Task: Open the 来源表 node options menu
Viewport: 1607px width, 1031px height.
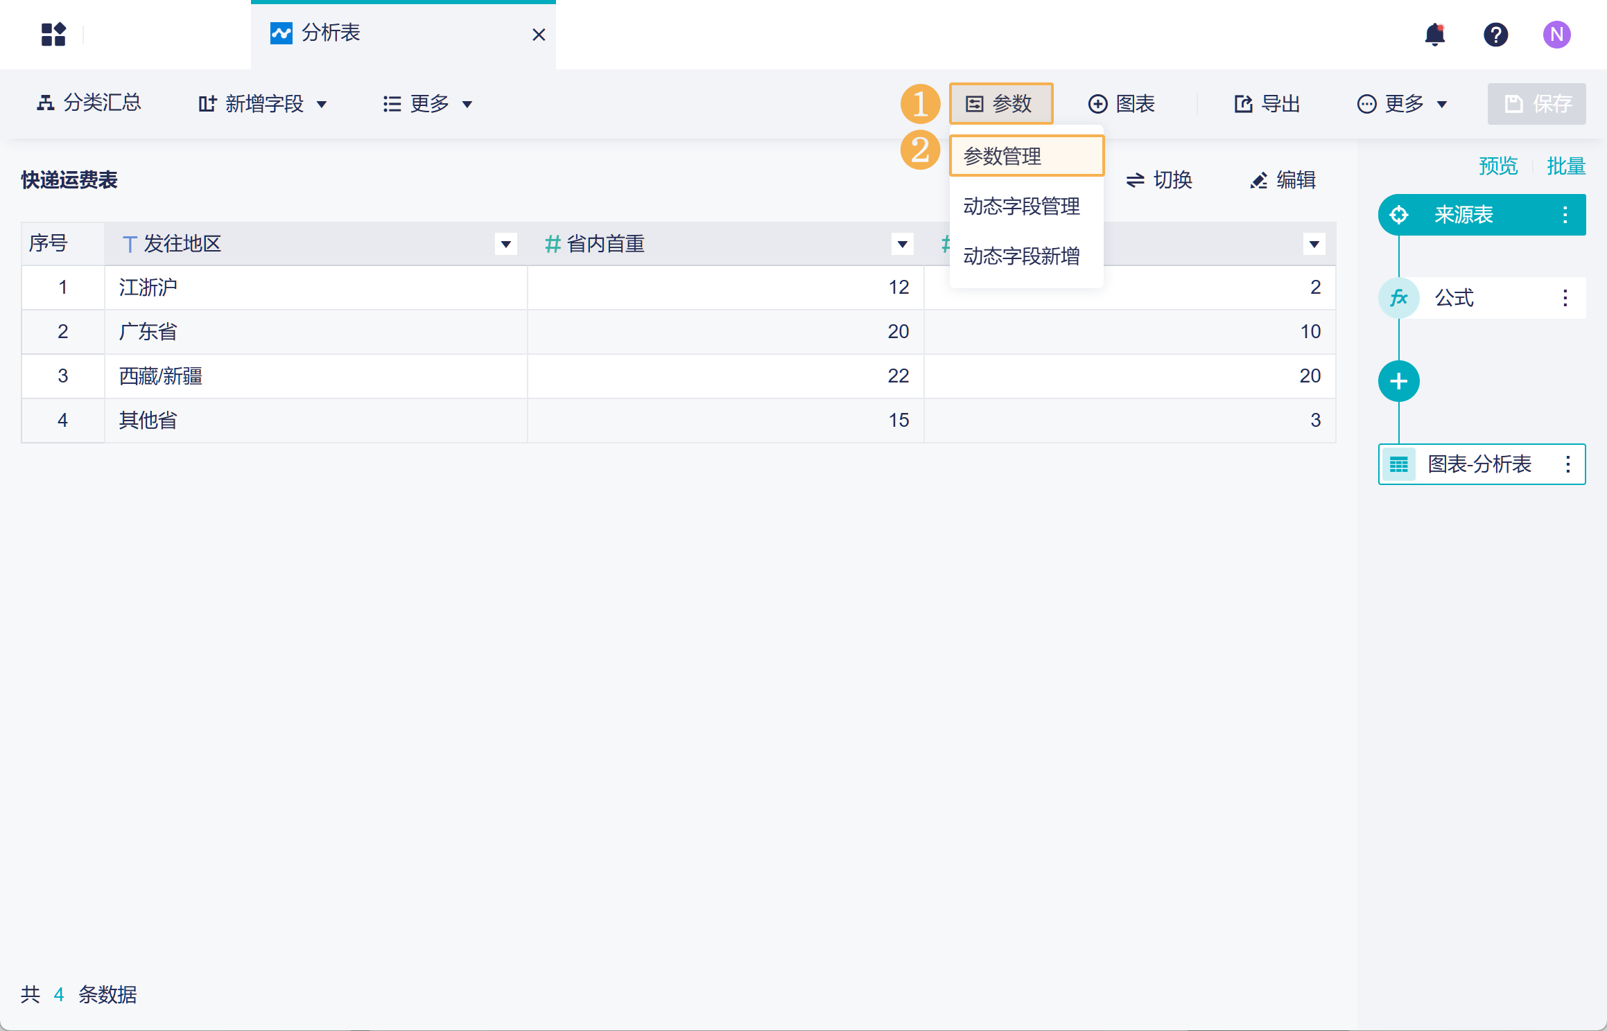Action: (x=1565, y=215)
